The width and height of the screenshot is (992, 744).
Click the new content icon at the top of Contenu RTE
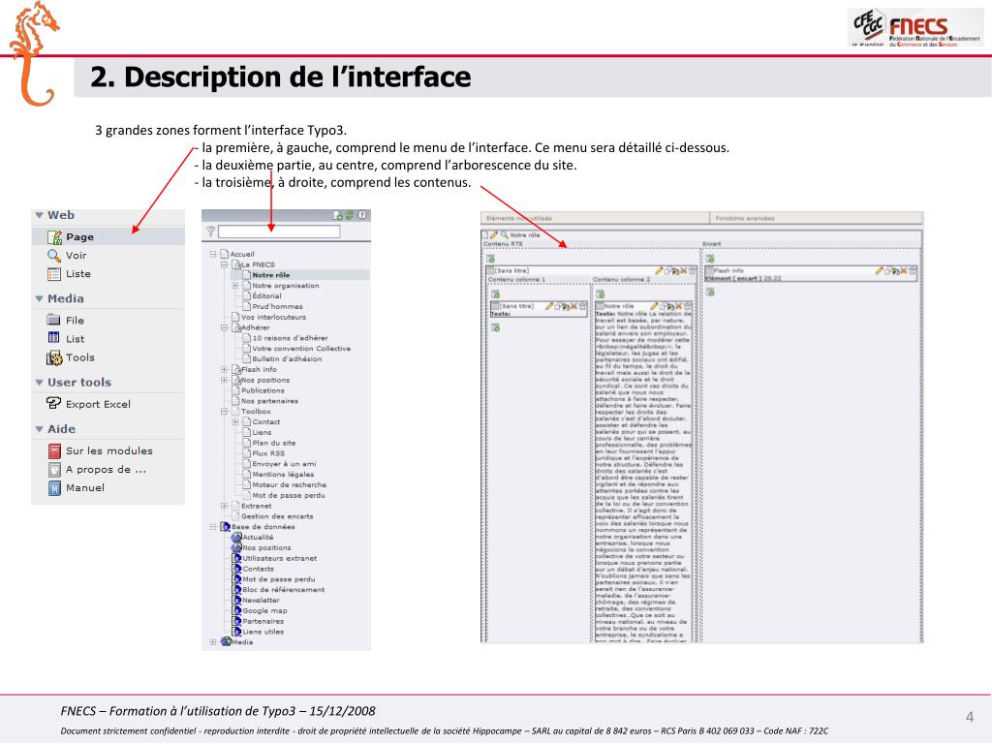tap(490, 259)
